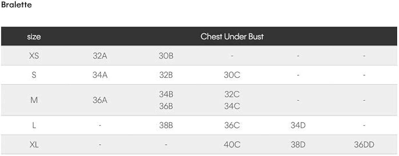Select the 36B value in M row
The image size is (399, 156).
pyautogui.click(x=166, y=106)
